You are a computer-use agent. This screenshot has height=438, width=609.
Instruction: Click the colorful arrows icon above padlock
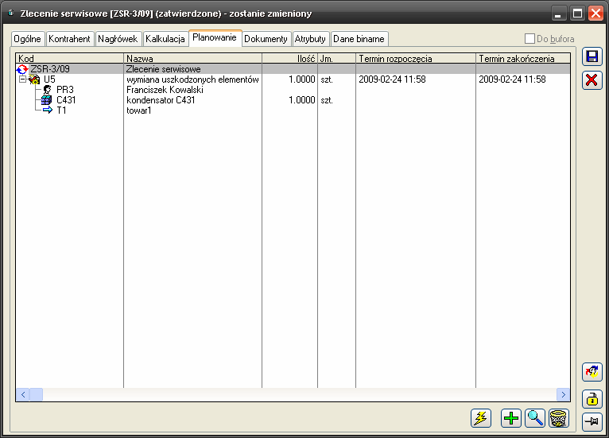click(592, 372)
